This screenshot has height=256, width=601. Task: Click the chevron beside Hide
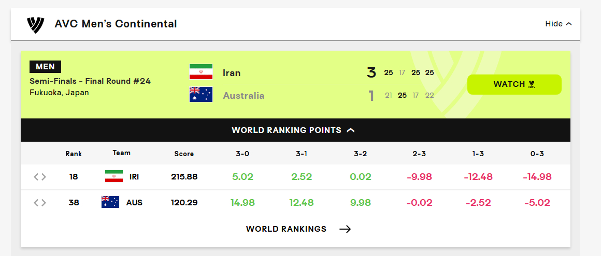pyautogui.click(x=569, y=24)
